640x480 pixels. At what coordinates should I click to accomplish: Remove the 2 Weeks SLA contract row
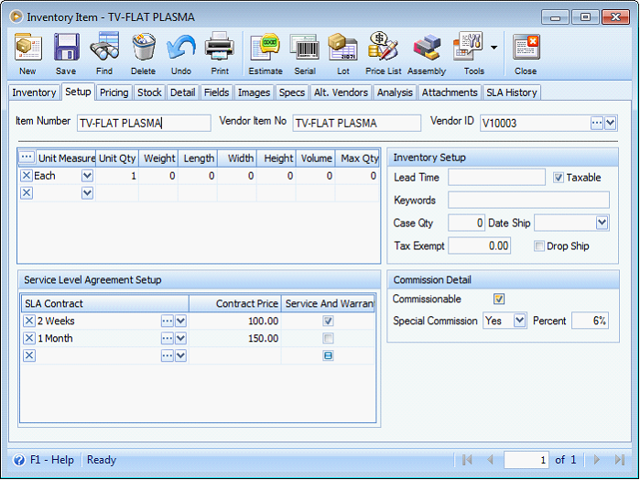[29, 321]
